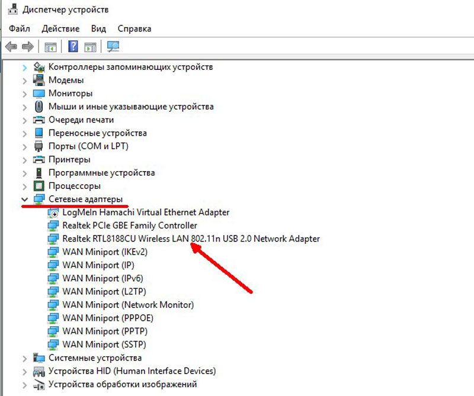Click the Back arrow toolbar icon

coord(11,47)
